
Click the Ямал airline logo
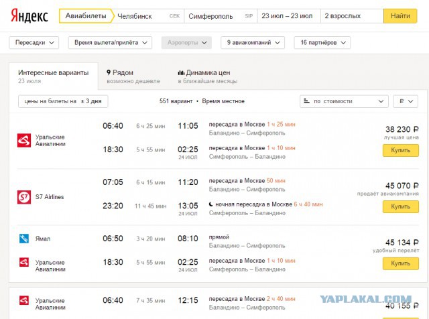click(x=24, y=239)
